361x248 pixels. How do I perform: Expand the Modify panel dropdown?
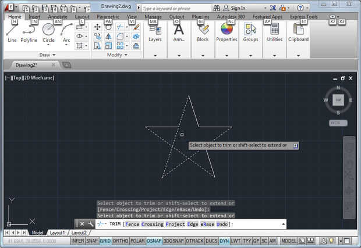[x=126, y=55]
